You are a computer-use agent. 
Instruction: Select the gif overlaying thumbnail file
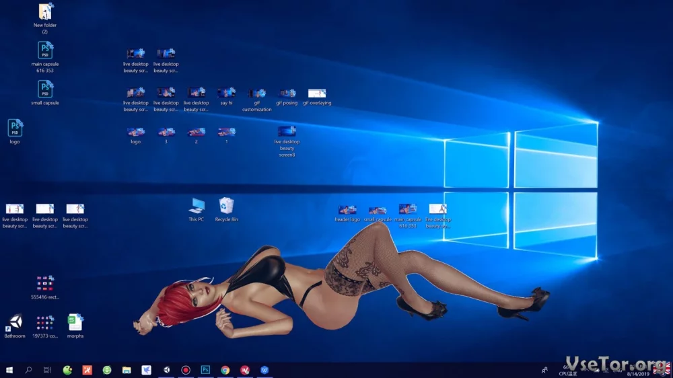pyautogui.click(x=317, y=95)
